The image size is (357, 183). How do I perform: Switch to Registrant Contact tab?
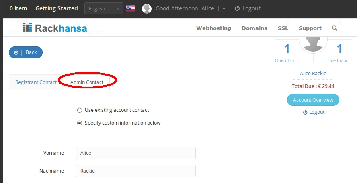tap(36, 82)
